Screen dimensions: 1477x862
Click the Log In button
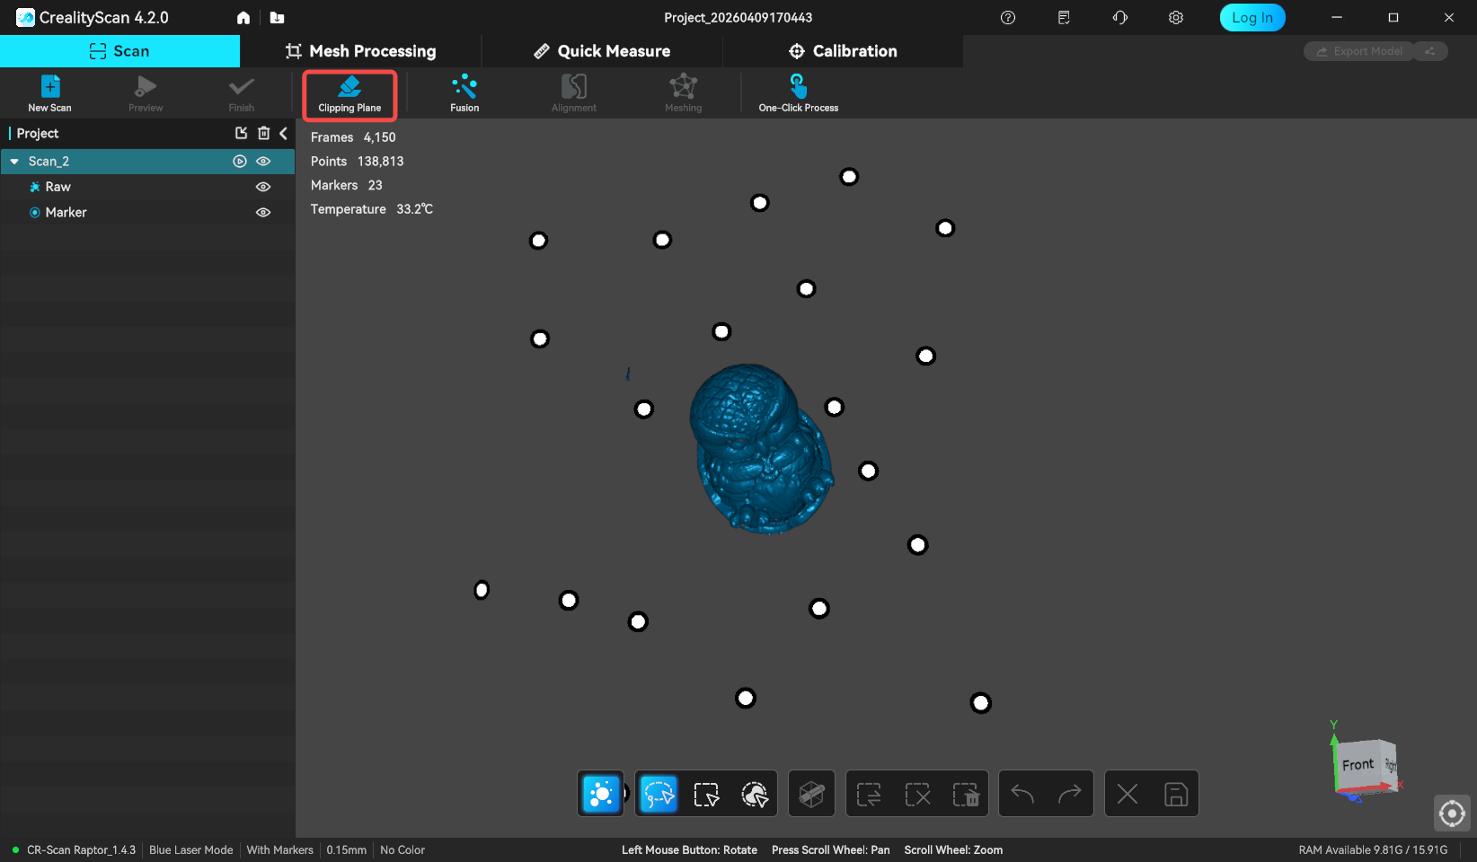tap(1251, 18)
